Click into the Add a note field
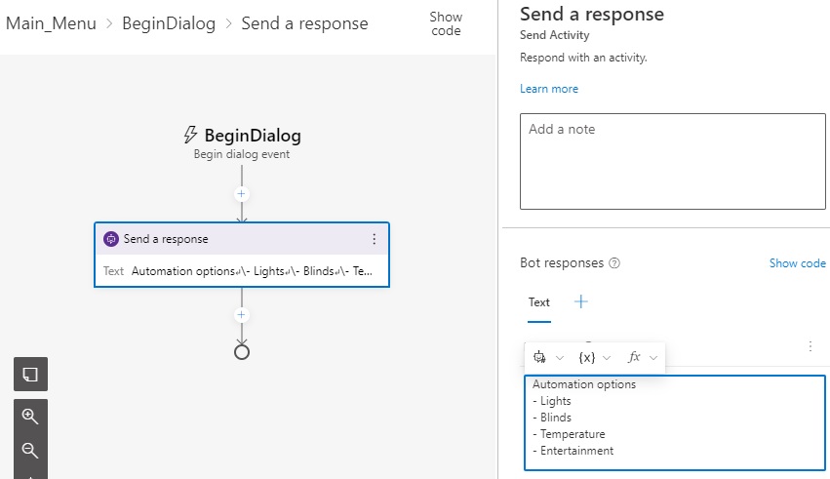Viewport: 830px width, 479px height. 672,161
